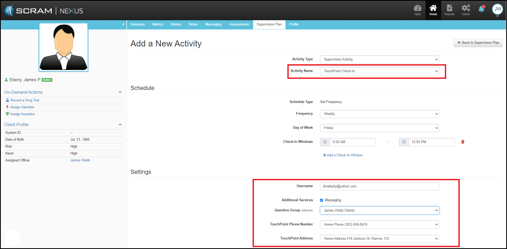Open the Admin gears icon

point(466,10)
